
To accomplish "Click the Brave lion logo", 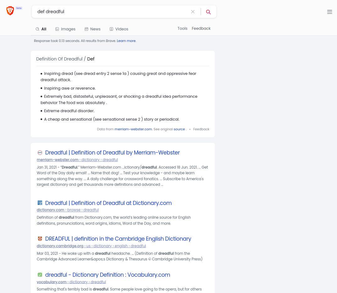I will pos(10,11).
